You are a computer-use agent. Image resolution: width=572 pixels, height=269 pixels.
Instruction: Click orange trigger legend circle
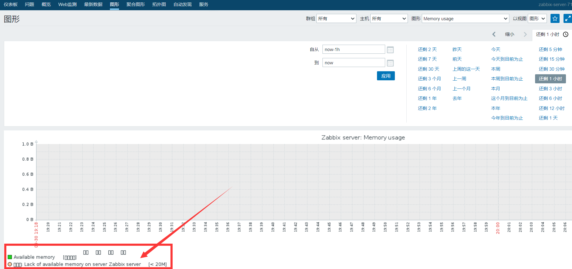tap(10, 264)
